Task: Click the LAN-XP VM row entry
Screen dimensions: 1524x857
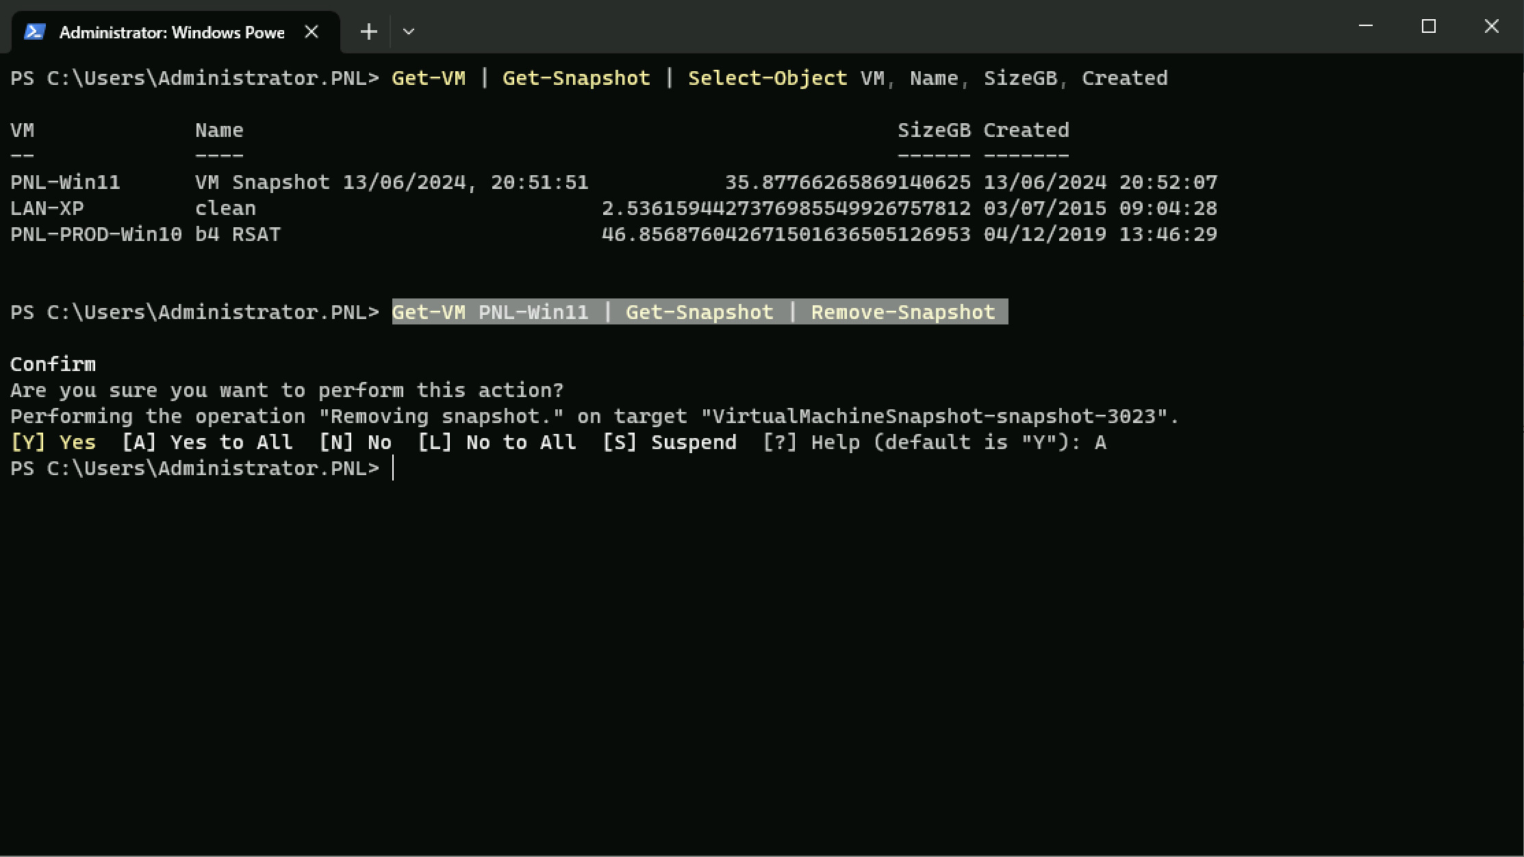Action: click(x=47, y=208)
